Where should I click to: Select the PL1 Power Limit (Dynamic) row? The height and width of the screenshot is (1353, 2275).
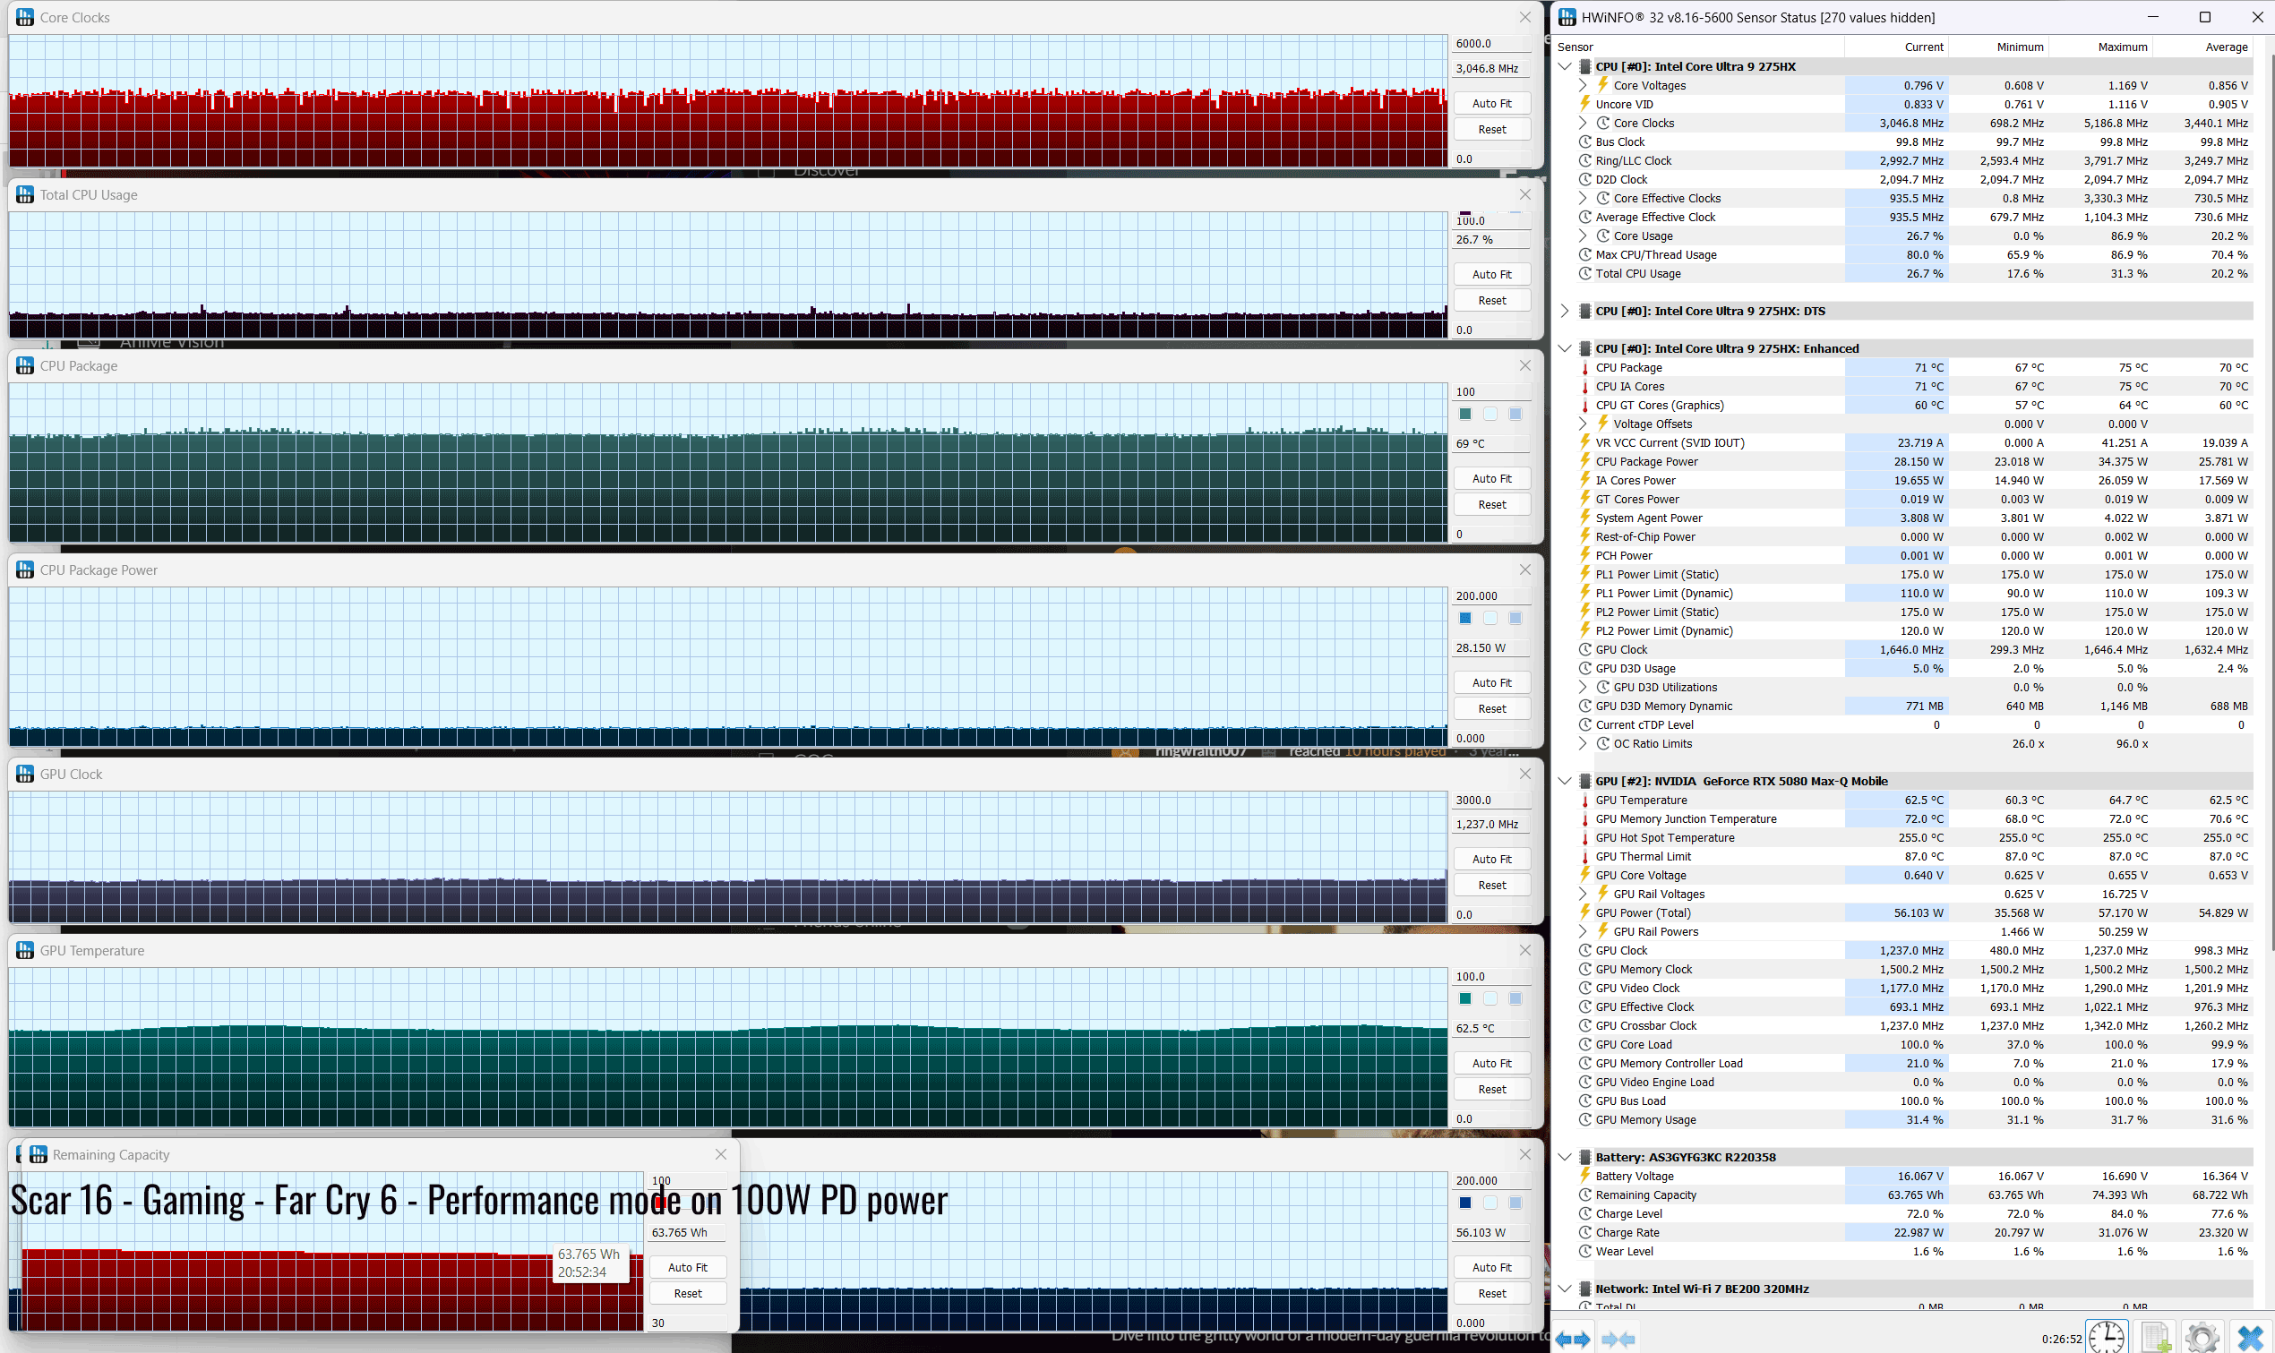point(1915,594)
